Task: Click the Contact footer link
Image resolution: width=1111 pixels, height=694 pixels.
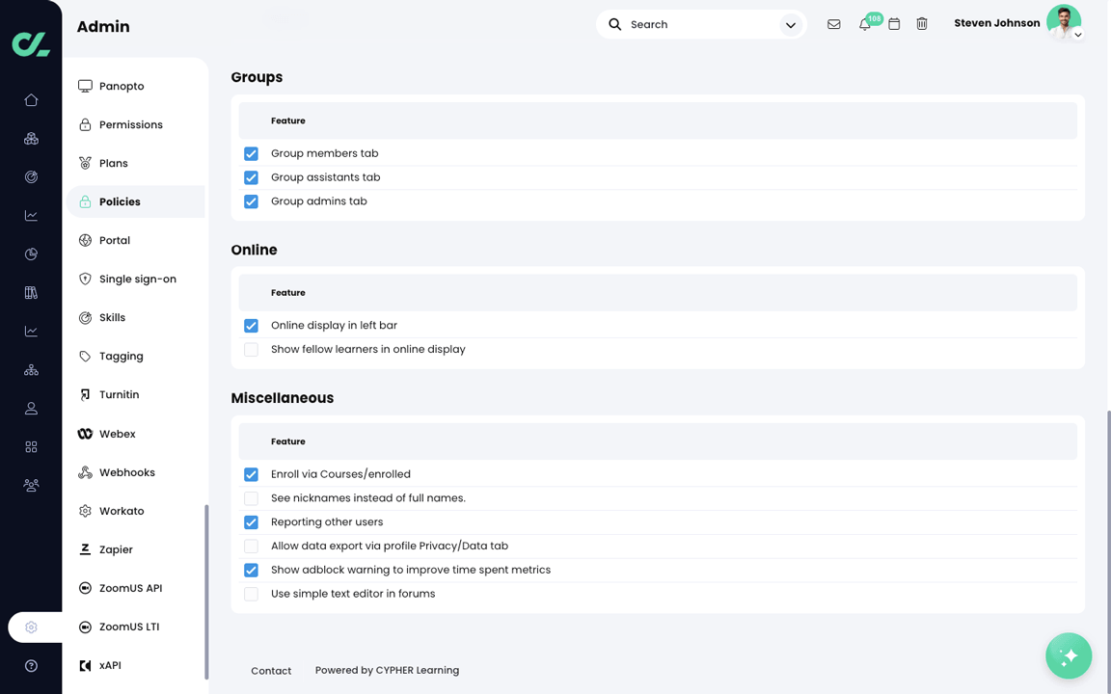Action: 271,671
